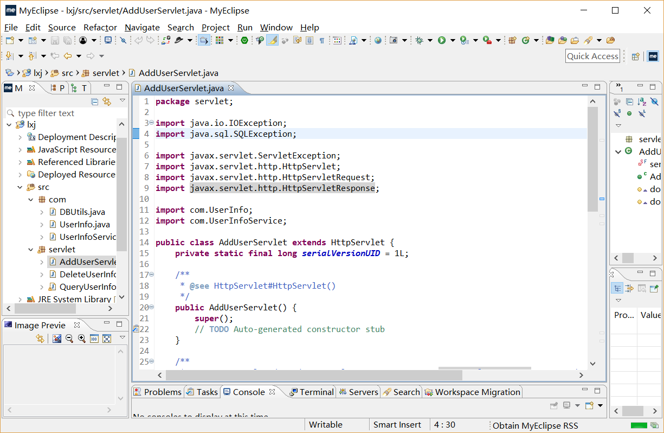Select AddUserServlet.java in the breadcrumb bar

179,73
